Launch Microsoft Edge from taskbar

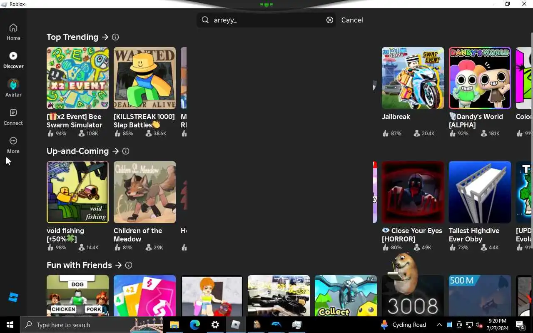tap(195, 325)
